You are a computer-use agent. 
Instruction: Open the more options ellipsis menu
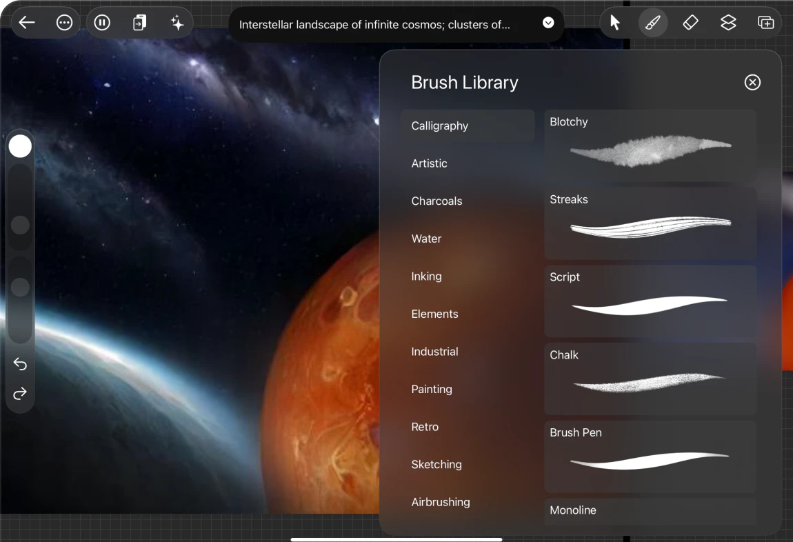coord(64,22)
